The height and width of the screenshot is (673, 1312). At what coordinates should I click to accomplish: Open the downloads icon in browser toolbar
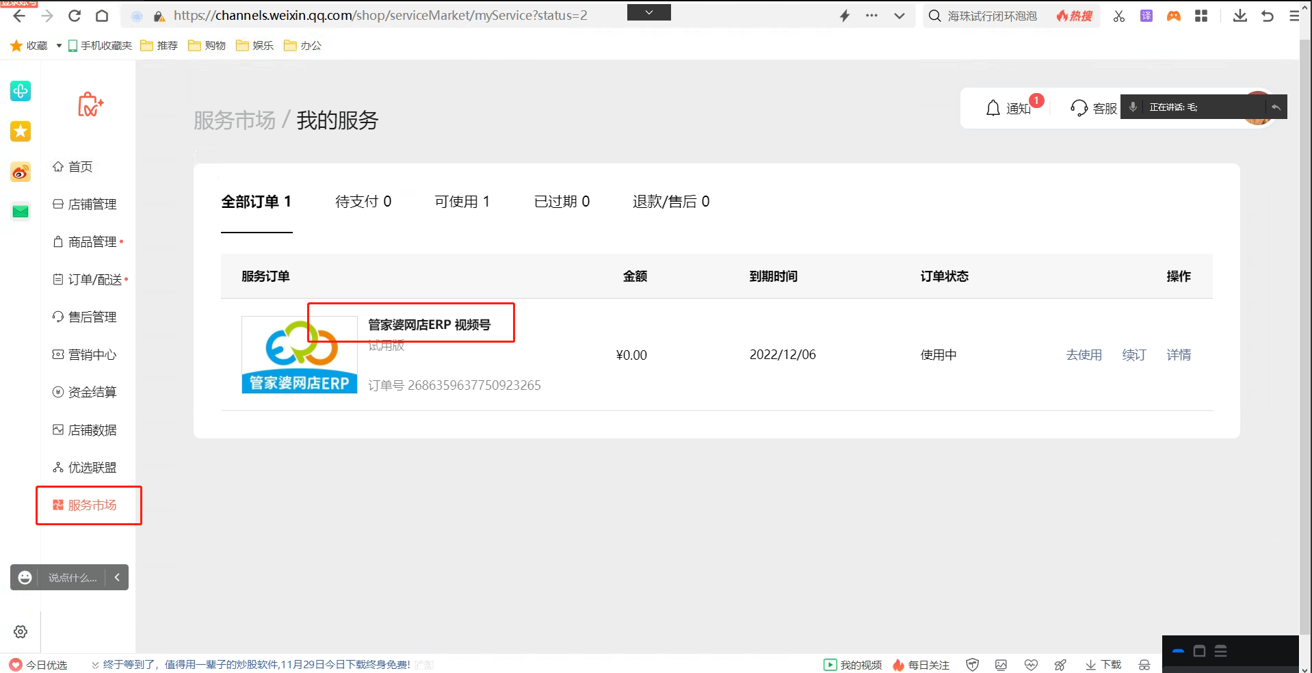click(x=1240, y=16)
